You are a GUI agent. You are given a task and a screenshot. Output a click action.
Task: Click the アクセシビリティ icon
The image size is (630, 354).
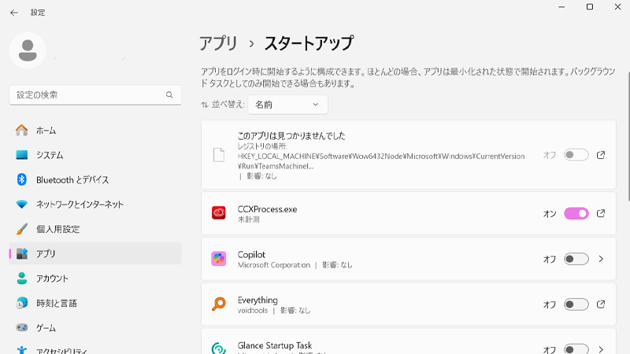[x=22, y=350]
